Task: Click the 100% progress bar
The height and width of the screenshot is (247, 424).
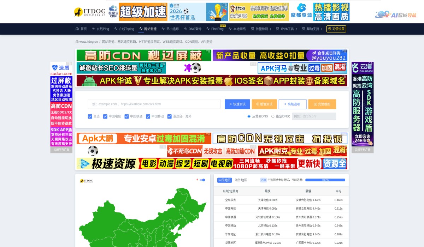Action: [325, 180]
